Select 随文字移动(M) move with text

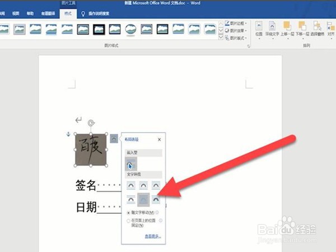click(x=141, y=213)
